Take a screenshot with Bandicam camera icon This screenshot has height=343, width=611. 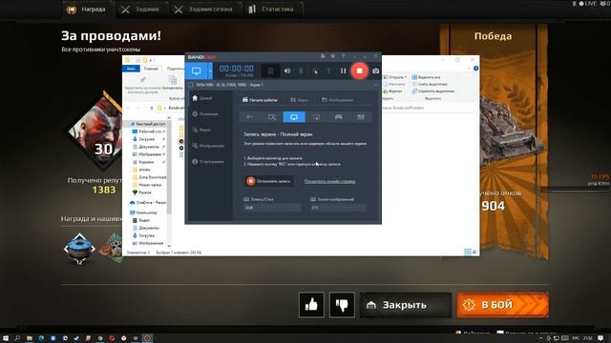375,71
